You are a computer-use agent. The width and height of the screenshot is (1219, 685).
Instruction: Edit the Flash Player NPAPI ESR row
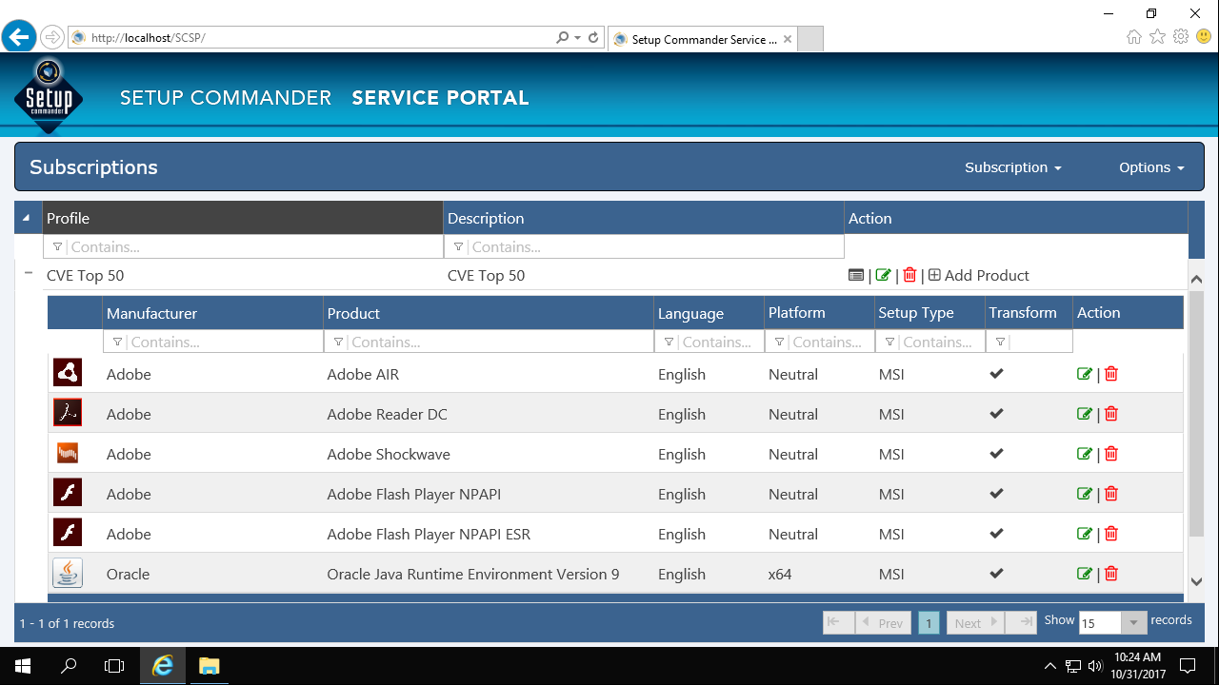click(x=1085, y=534)
